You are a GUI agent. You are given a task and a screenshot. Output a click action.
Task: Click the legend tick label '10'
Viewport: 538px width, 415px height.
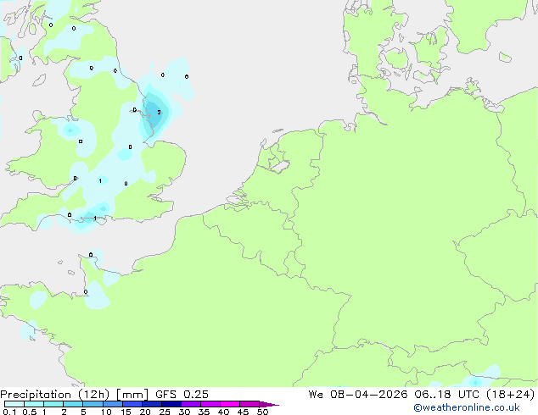106,412
